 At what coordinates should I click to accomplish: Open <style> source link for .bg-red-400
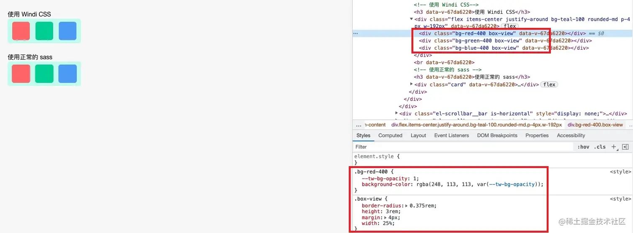pos(620,172)
